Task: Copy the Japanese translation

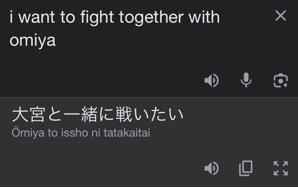Action: pos(246,168)
